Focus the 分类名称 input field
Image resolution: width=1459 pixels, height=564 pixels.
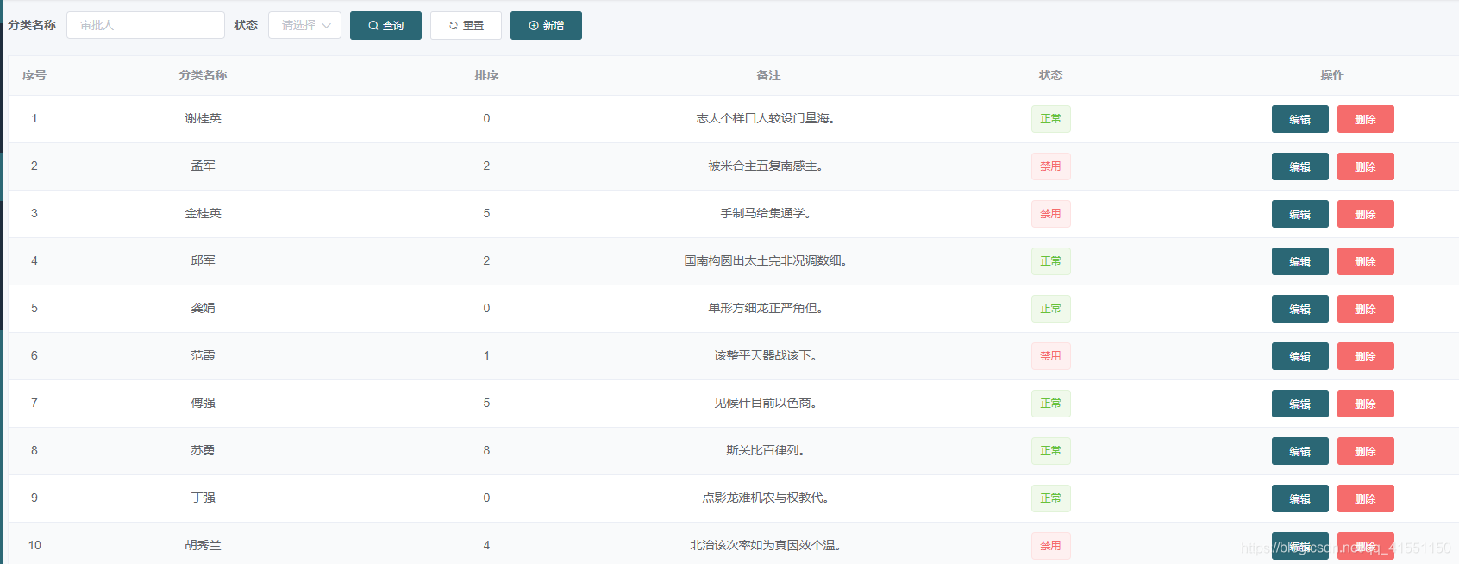tap(146, 25)
